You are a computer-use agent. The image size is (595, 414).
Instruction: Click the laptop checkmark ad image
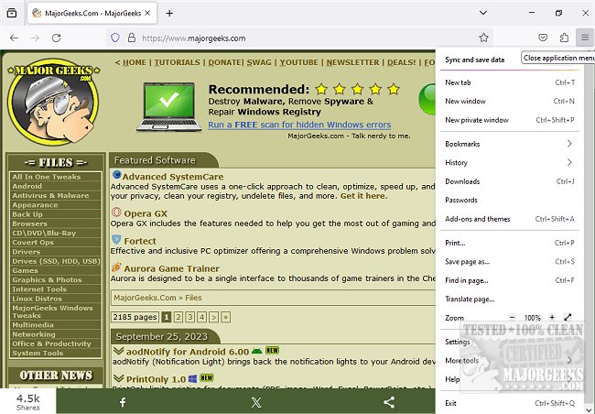coord(168,106)
